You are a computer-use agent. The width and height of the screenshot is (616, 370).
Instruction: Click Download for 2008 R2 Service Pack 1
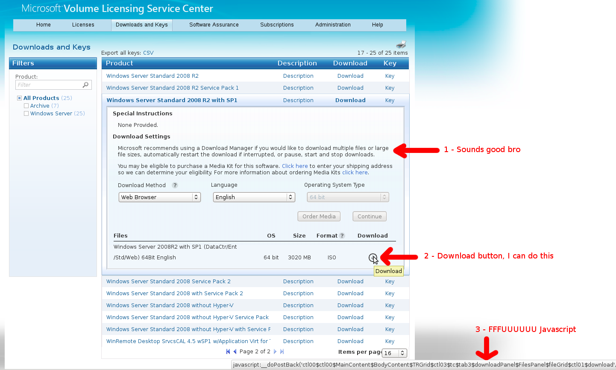(x=350, y=88)
